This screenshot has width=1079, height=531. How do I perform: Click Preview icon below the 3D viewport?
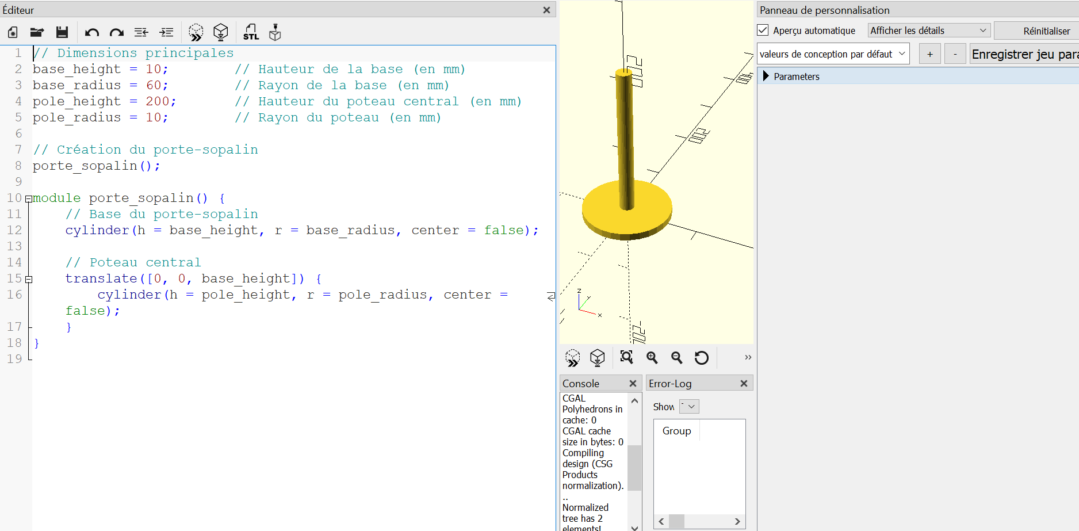click(x=573, y=358)
